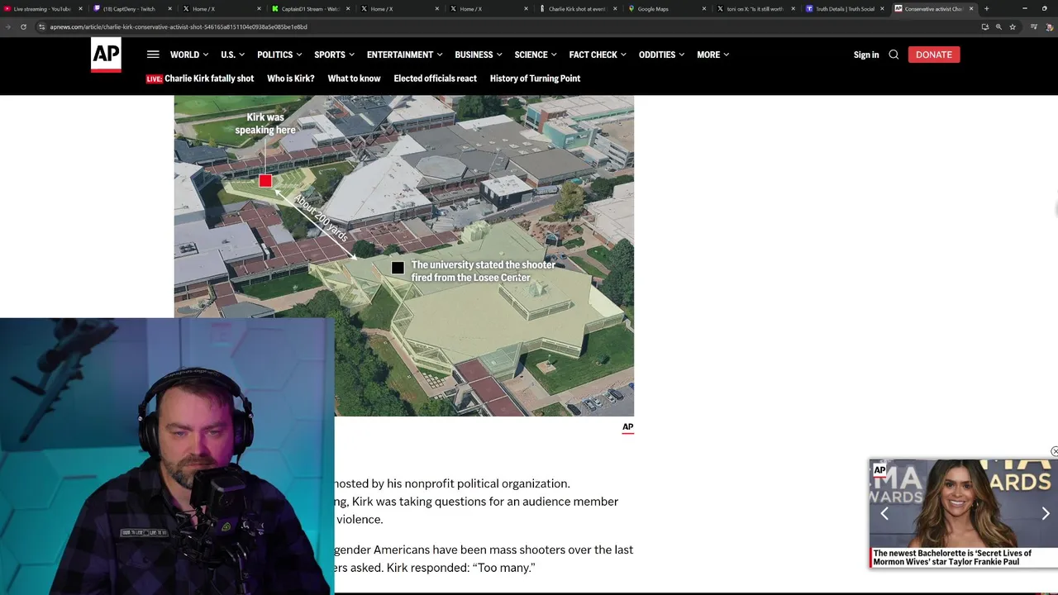Open the Who is Kirk? link
This screenshot has width=1058, height=595.
[291, 79]
